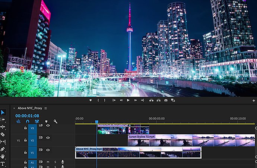Hide track V2 using eye icon
Screen dimensions: 257x168
pyautogui.click(x=48, y=138)
